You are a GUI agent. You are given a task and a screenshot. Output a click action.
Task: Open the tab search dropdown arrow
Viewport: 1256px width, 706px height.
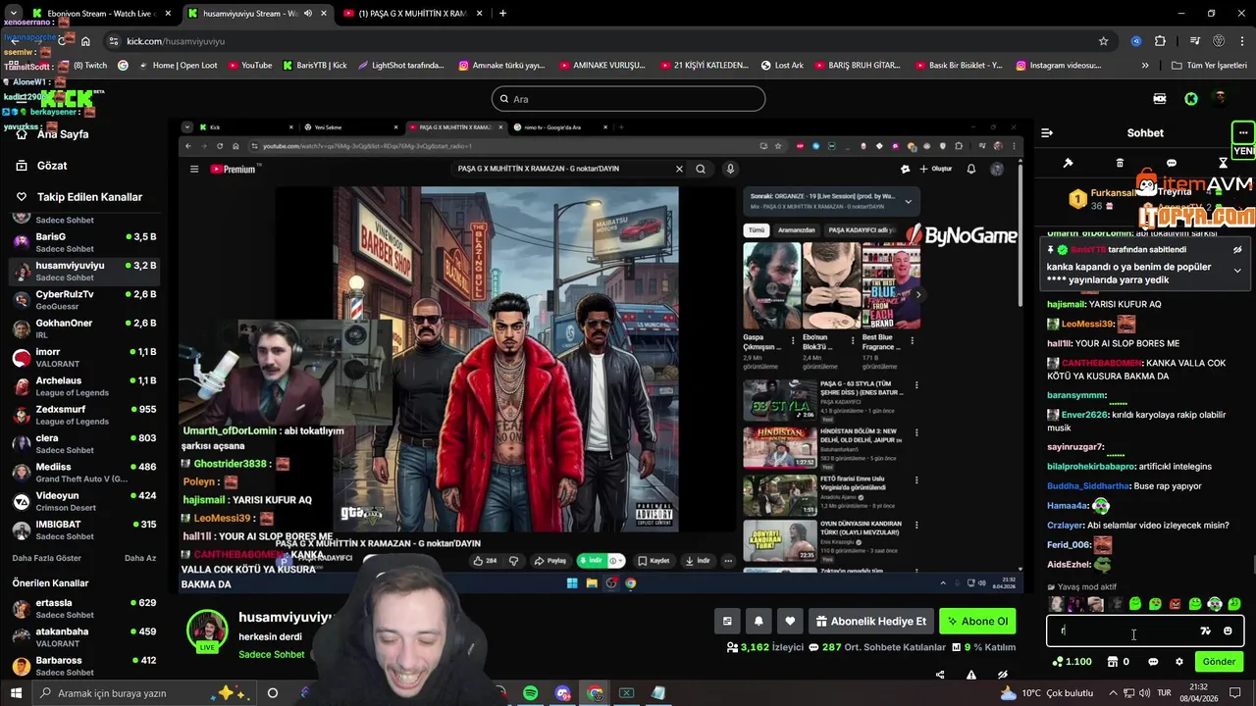point(13,14)
